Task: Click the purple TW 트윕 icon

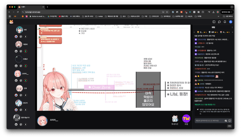Action: (186, 118)
